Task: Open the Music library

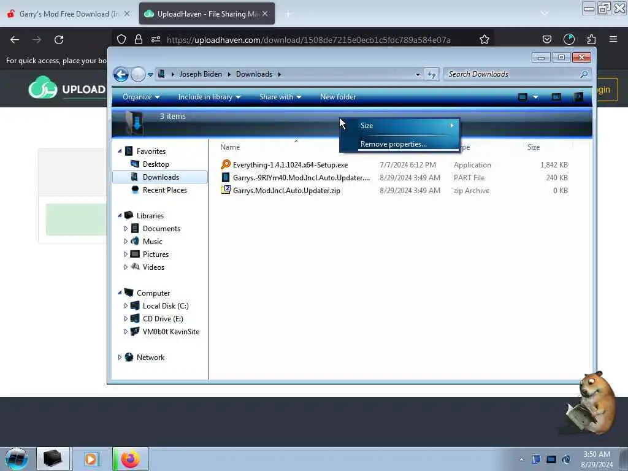Action: click(x=152, y=242)
